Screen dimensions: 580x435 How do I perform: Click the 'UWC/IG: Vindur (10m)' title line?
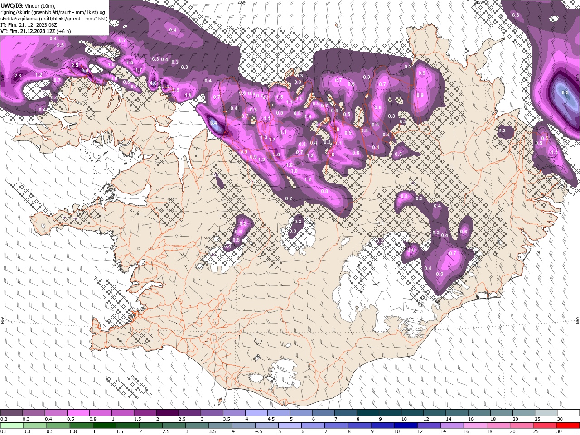tap(28, 5)
